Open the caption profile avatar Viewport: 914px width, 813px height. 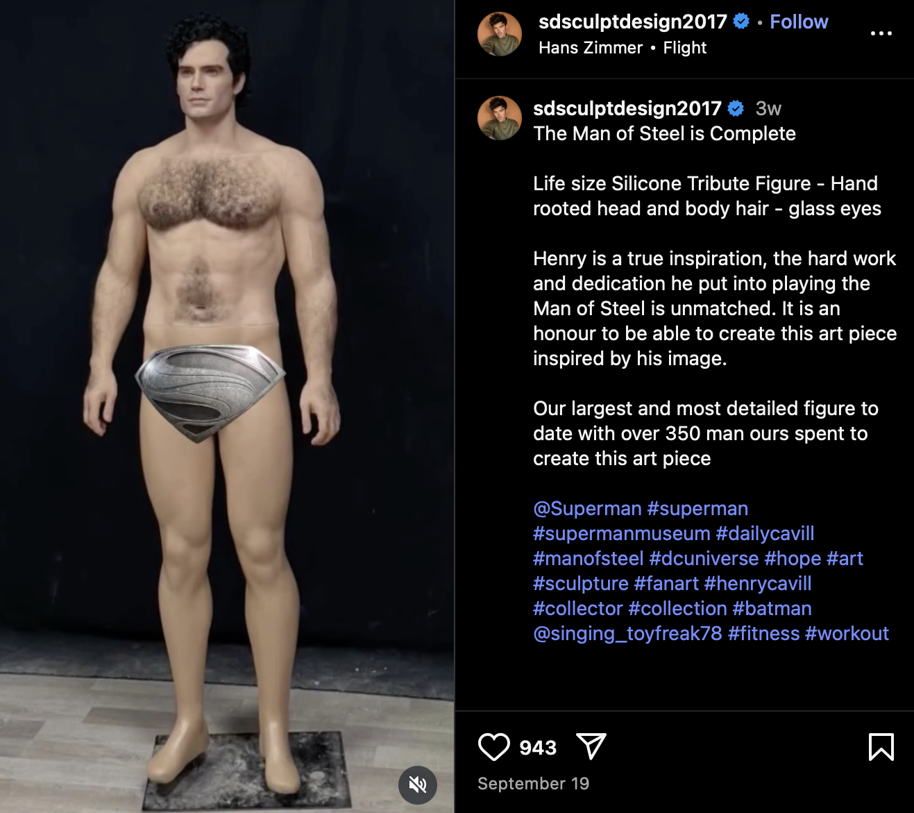click(500, 118)
